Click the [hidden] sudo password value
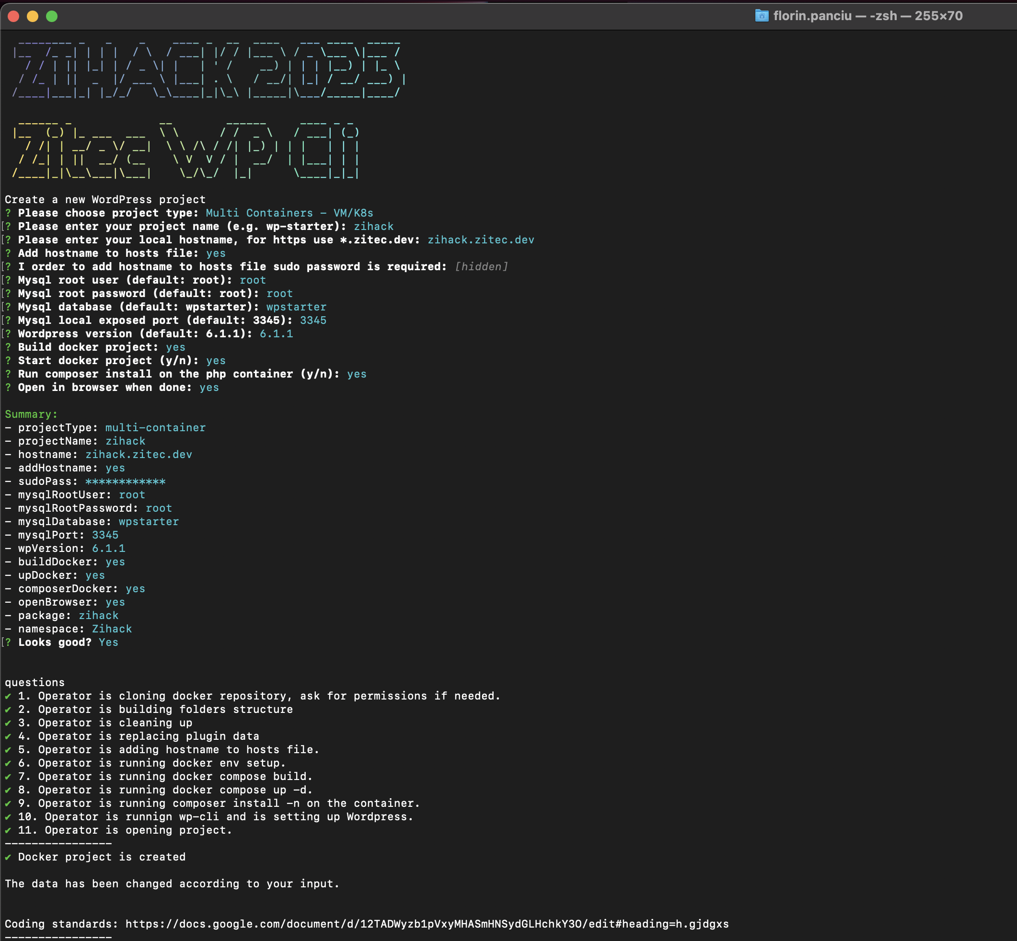This screenshot has height=941, width=1017. click(481, 266)
